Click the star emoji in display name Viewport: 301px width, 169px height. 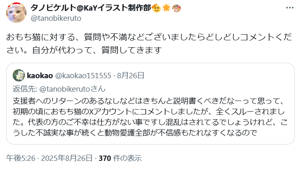pyautogui.click(x=166, y=8)
